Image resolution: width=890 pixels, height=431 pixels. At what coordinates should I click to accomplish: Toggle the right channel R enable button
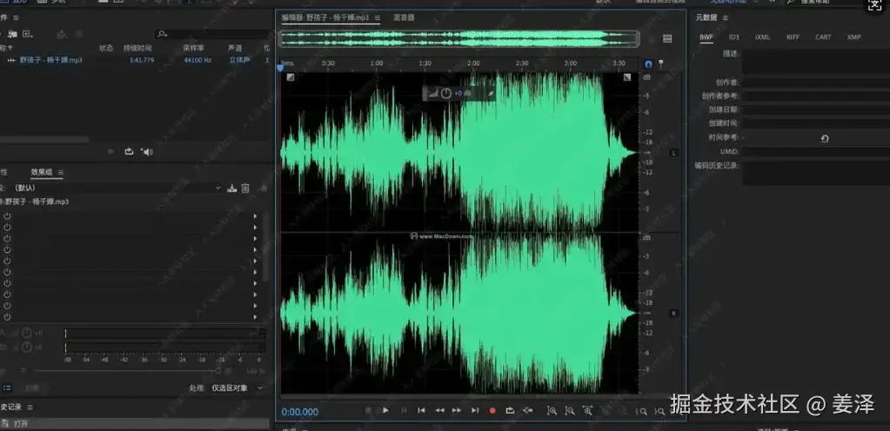coord(674,314)
